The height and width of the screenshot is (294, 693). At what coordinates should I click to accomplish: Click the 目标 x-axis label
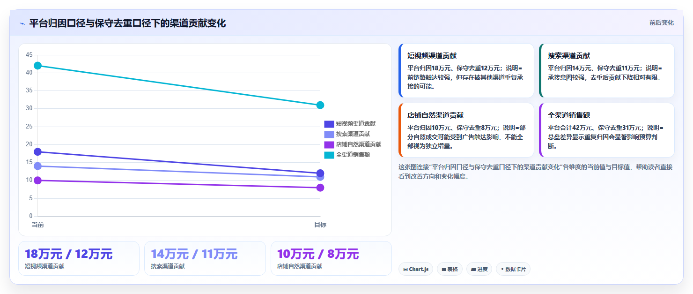pos(320,225)
